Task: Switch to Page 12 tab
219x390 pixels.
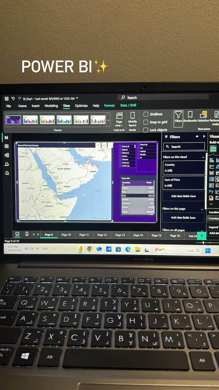Action: pos(102,235)
